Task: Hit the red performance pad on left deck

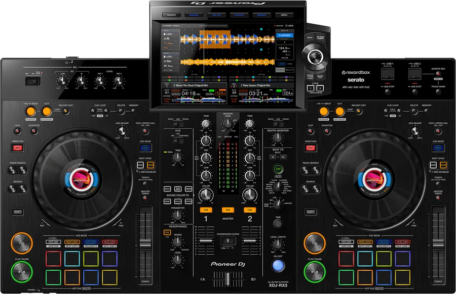Action: click(x=53, y=259)
